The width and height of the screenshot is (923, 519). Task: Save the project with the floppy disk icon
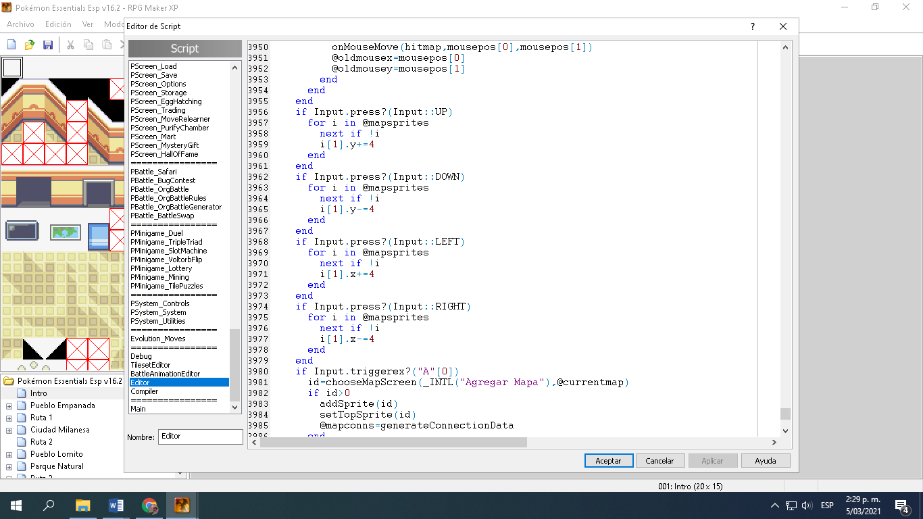(48, 45)
